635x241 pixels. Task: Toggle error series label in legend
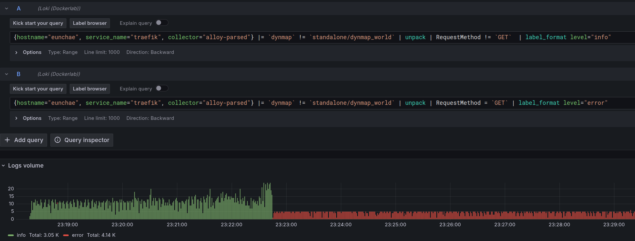[x=78, y=235]
